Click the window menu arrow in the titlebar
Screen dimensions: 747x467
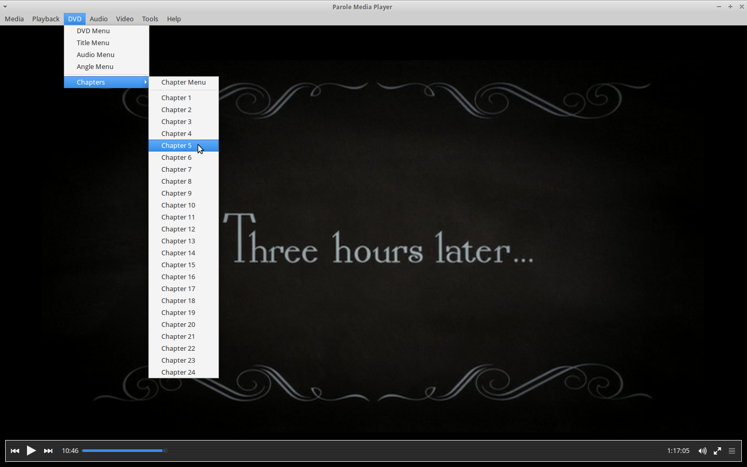coord(5,7)
